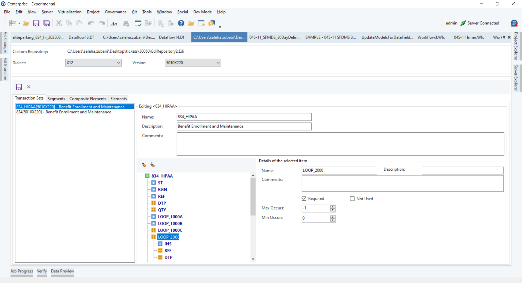Viewport: 522px width, 283px height.
Task: Increase Max Occurs with up spinner
Action: point(333,207)
